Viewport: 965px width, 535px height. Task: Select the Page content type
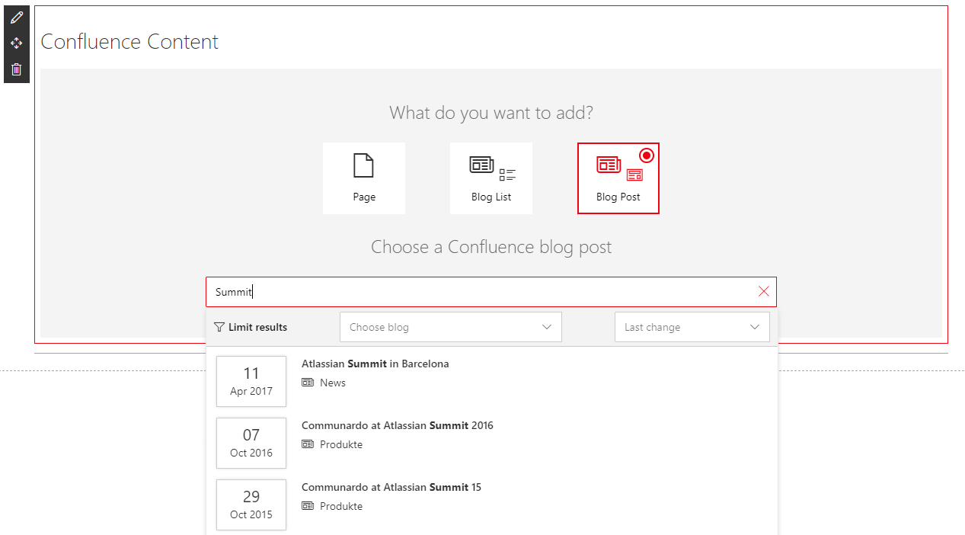pos(363,178)
